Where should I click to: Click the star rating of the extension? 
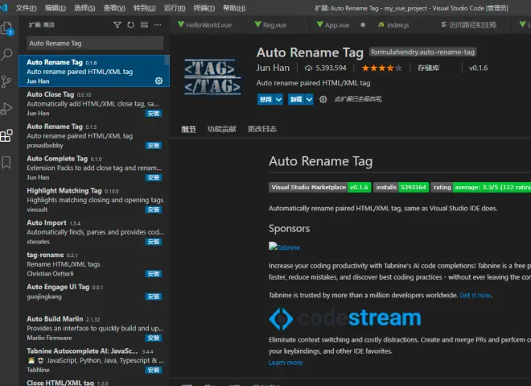pyautogui.click(x=381, y=68)
